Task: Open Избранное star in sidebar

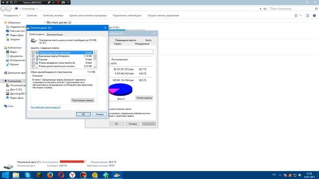Action: tap(5, 22)
